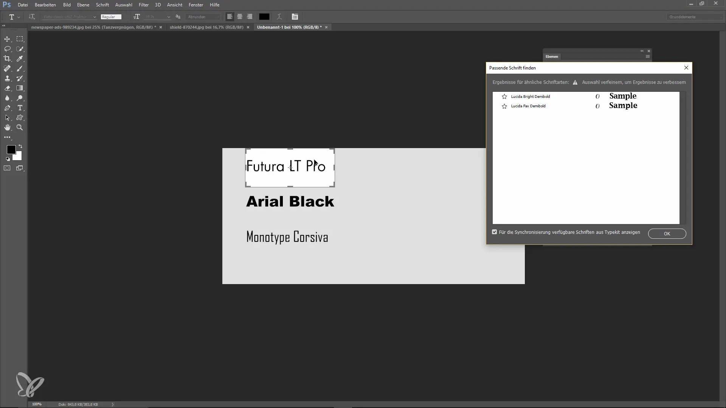Screen dimensions: 726x408
Task: Switch to shield-870244.jpg tab
Action: pos(206,27)
